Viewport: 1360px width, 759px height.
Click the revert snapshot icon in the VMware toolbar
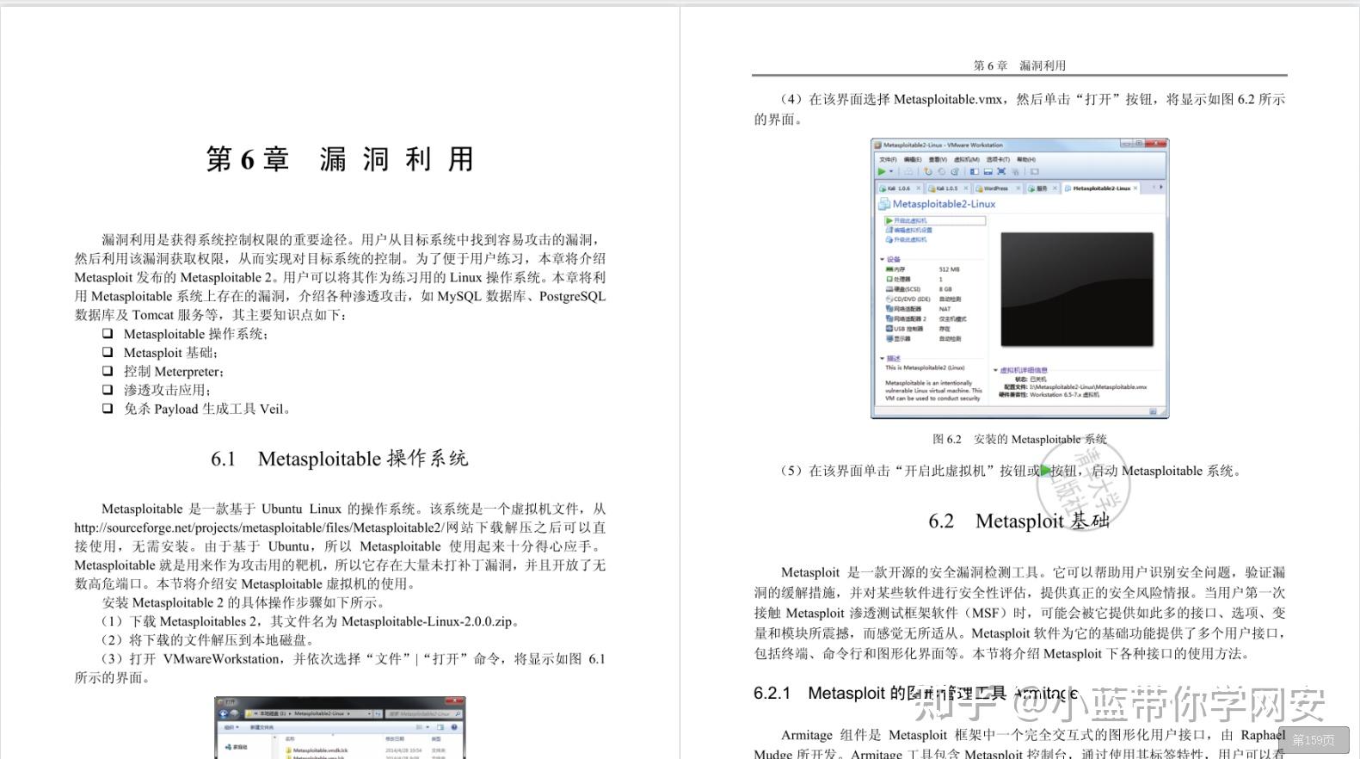tap(941, 171)
